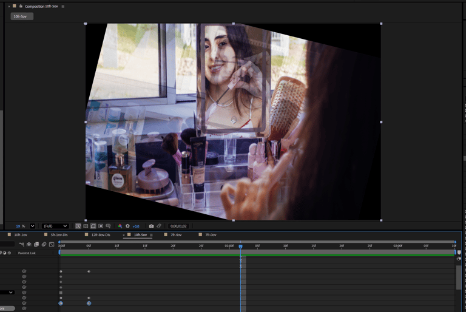This screenshot has height=312, width=466.
Task: Close the Composition panel tab
Action: point(9,6)
